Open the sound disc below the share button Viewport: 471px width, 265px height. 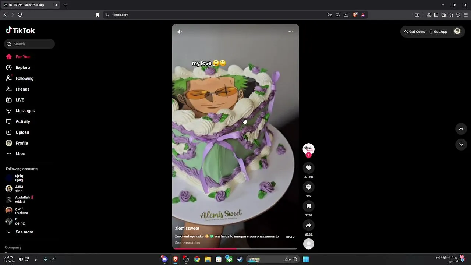point(308,244)
